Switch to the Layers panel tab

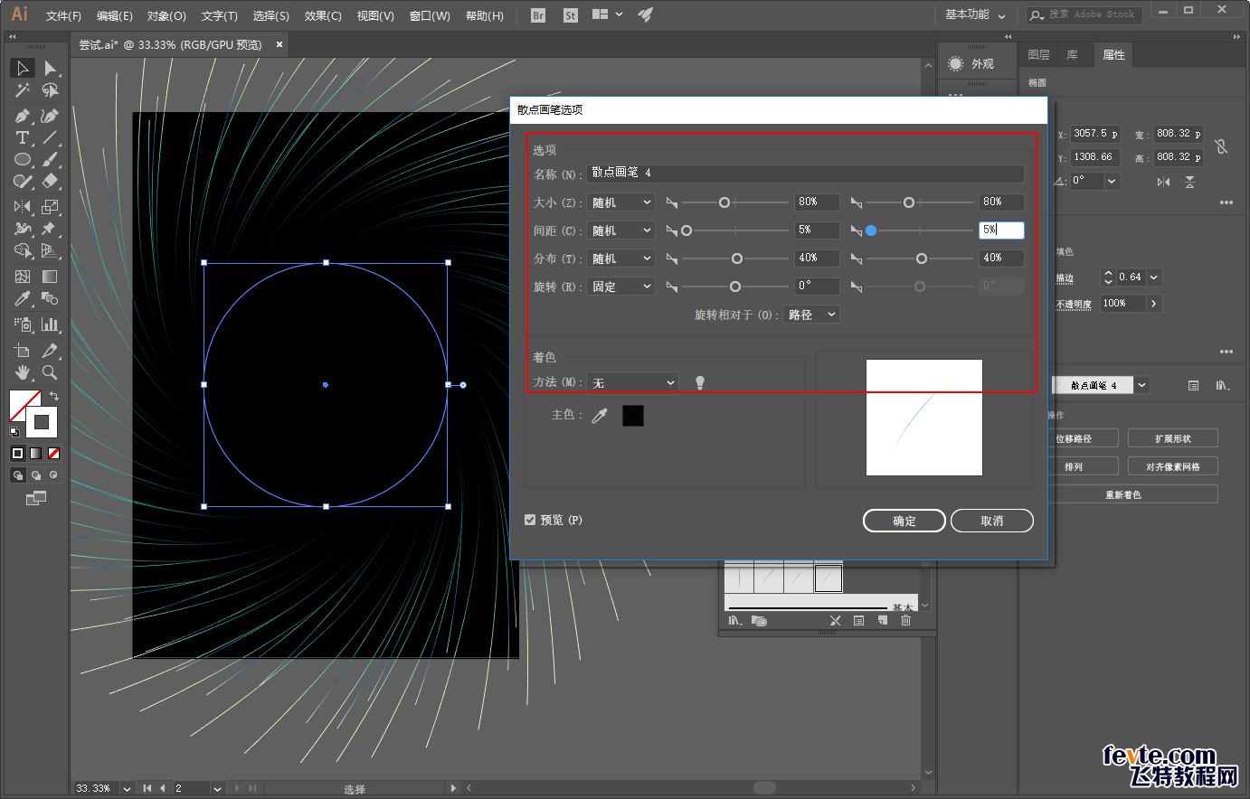pyautogui.click(x=1039, y=55)
